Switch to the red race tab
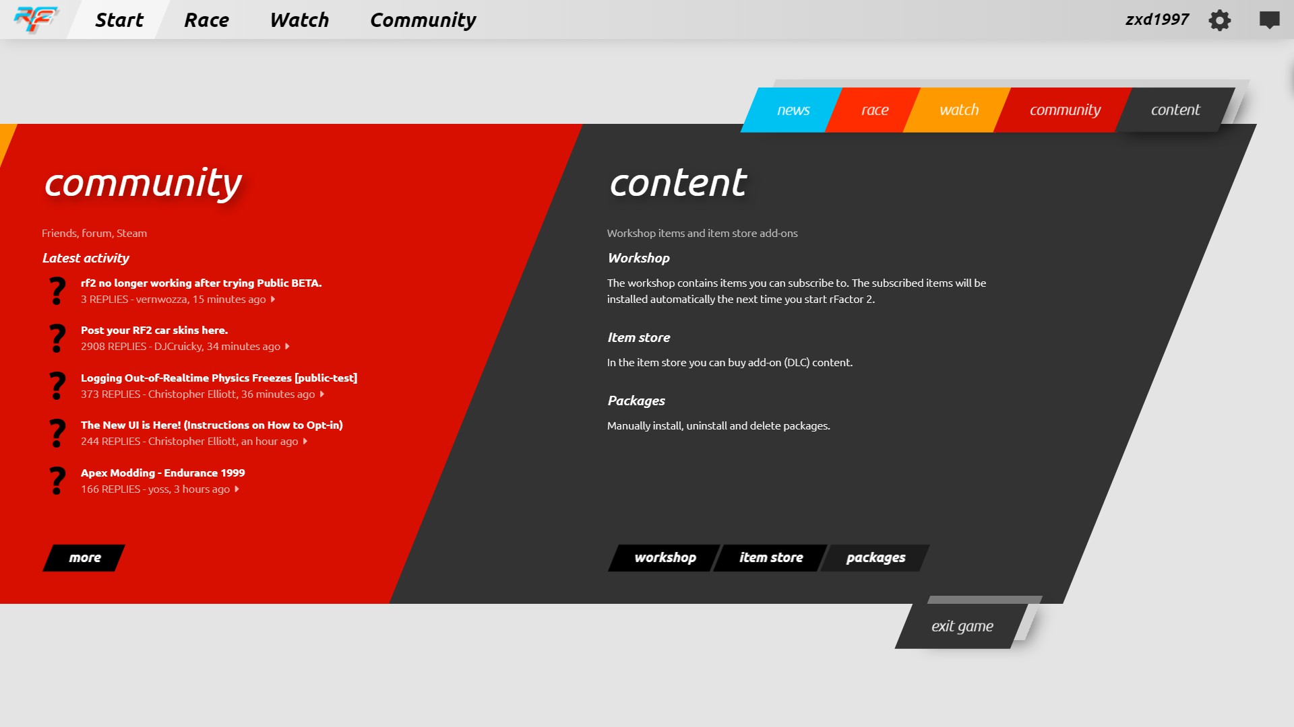Viewport: 1294px width, 727px height. 875,110
